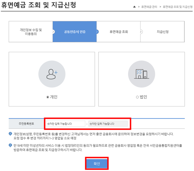Click the 주민등록번호 label
The height and width of the screenshot is (171, 194).
coord(26,124)
